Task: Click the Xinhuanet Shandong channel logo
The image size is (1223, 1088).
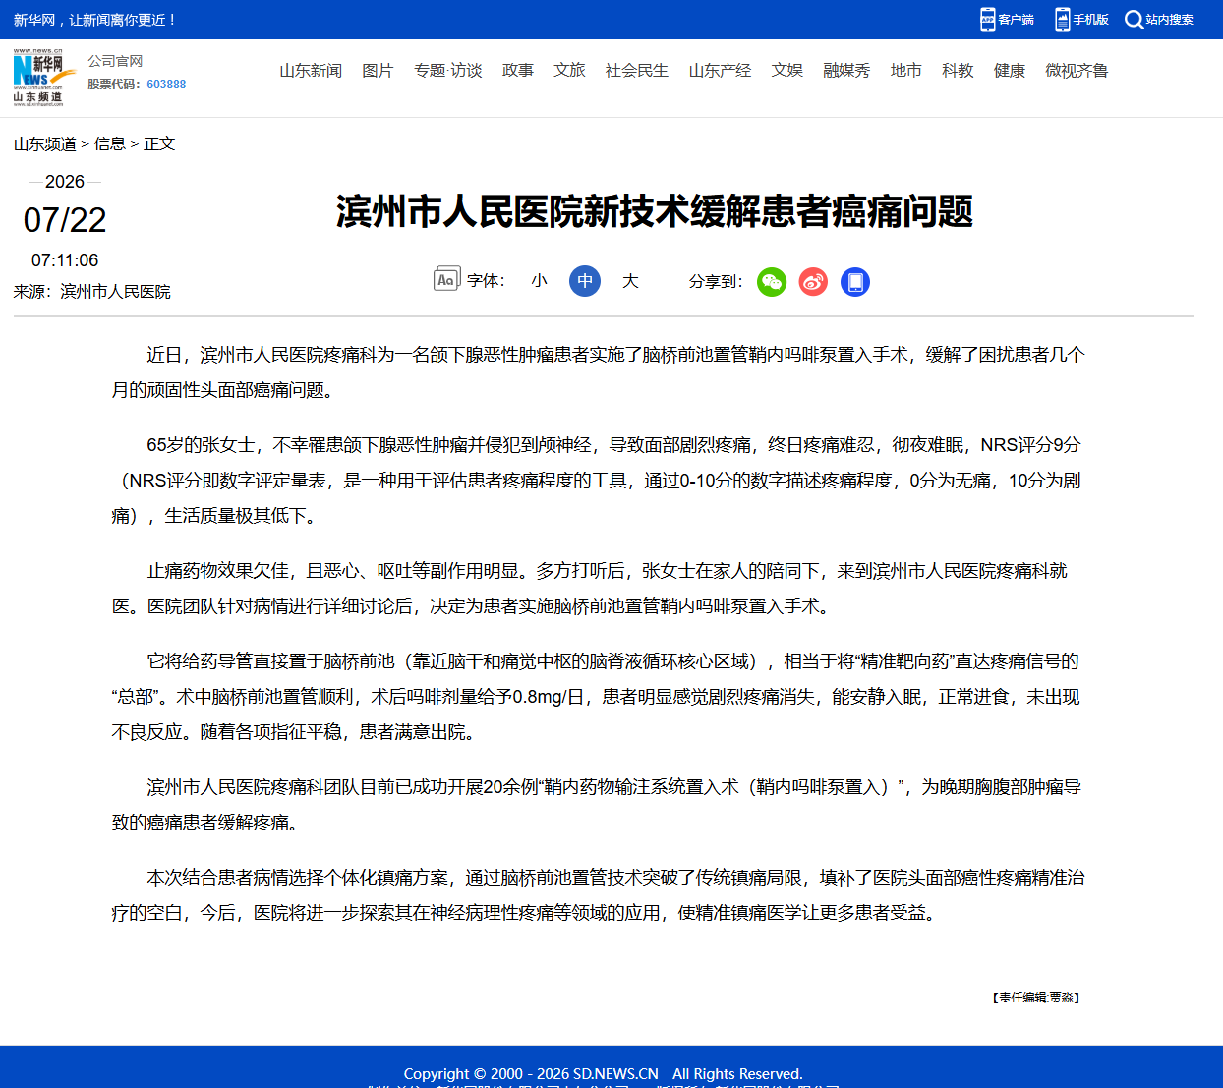Action: pos(43,77)
